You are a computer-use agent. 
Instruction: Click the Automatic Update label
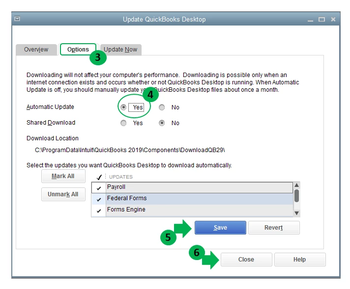(50, 107)
